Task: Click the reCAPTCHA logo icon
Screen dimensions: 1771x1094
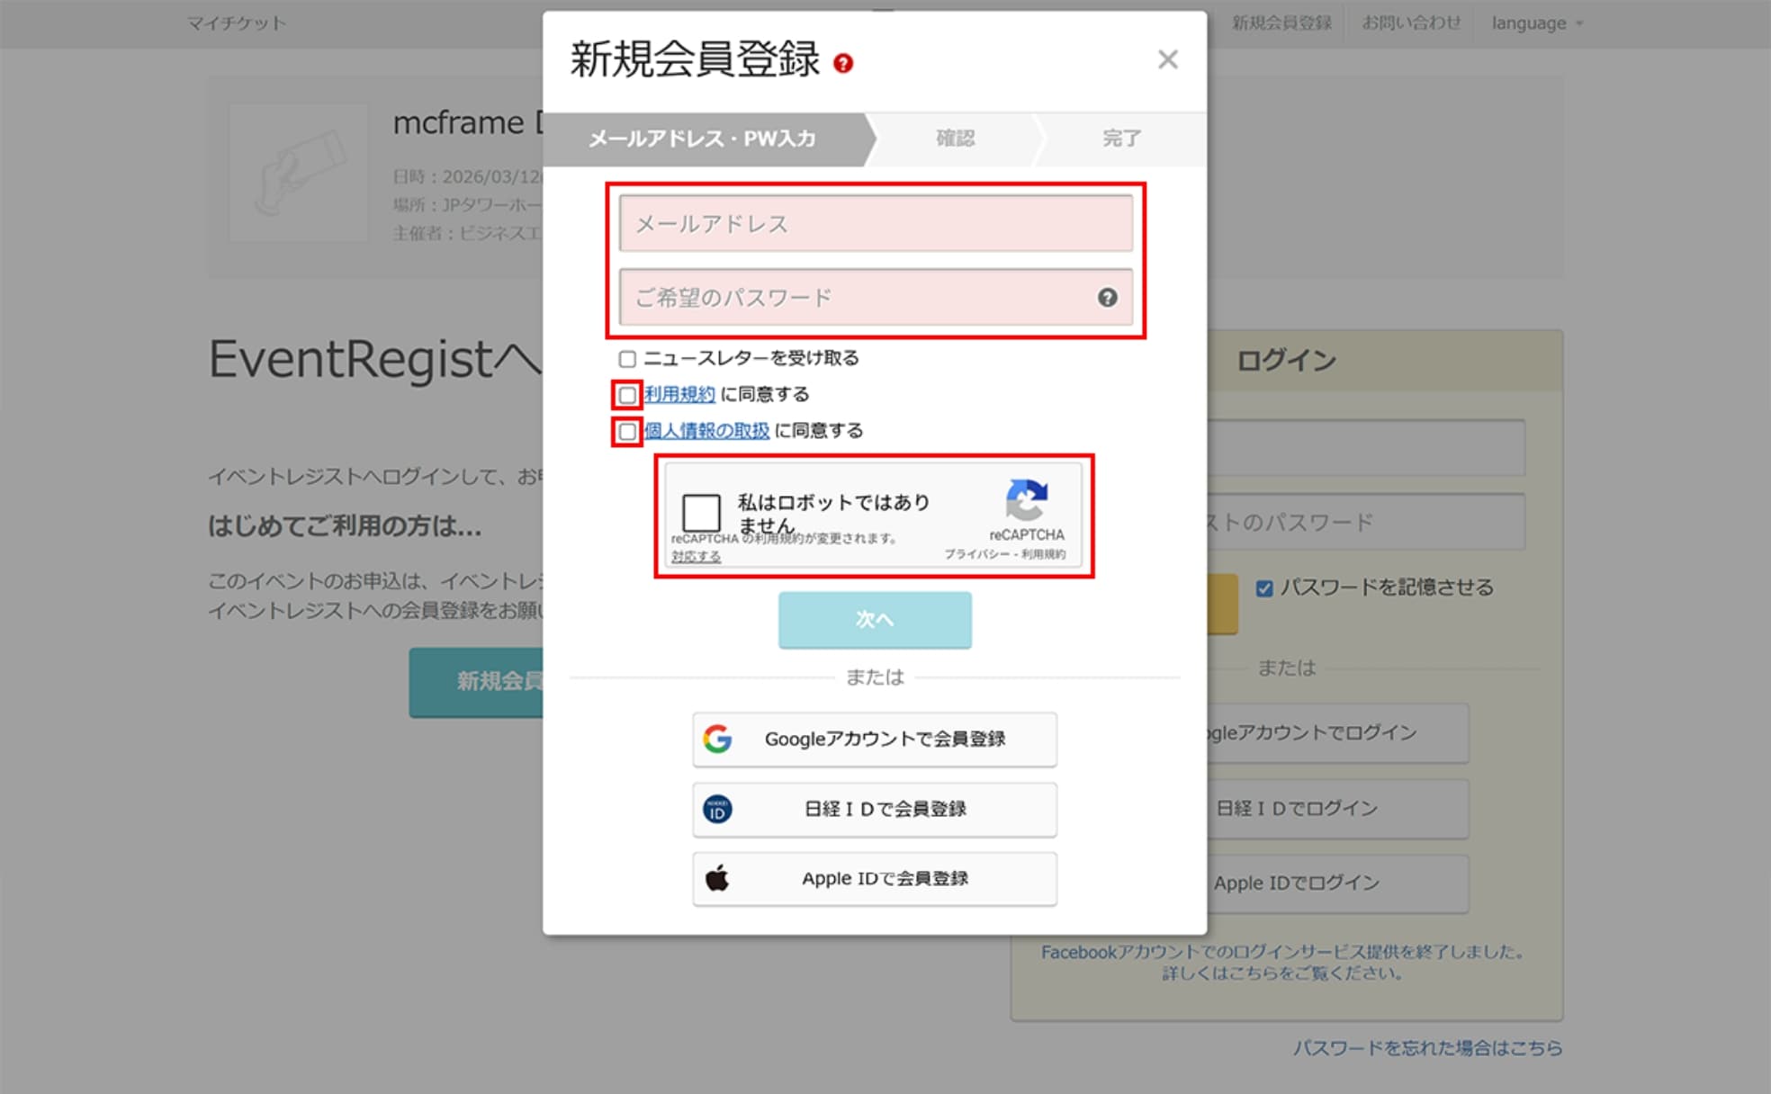Action: point(1027,500)
